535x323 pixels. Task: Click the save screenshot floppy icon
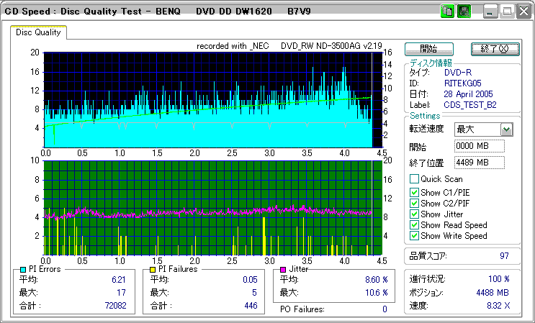click(x=464, y=12)
